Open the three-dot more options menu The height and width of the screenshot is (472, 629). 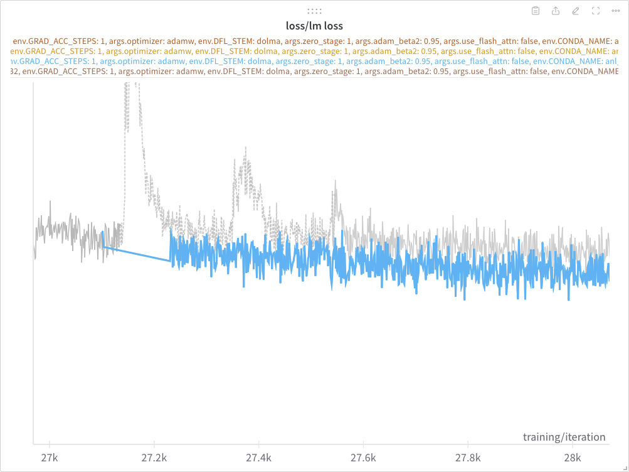click(x=616, y=11)
